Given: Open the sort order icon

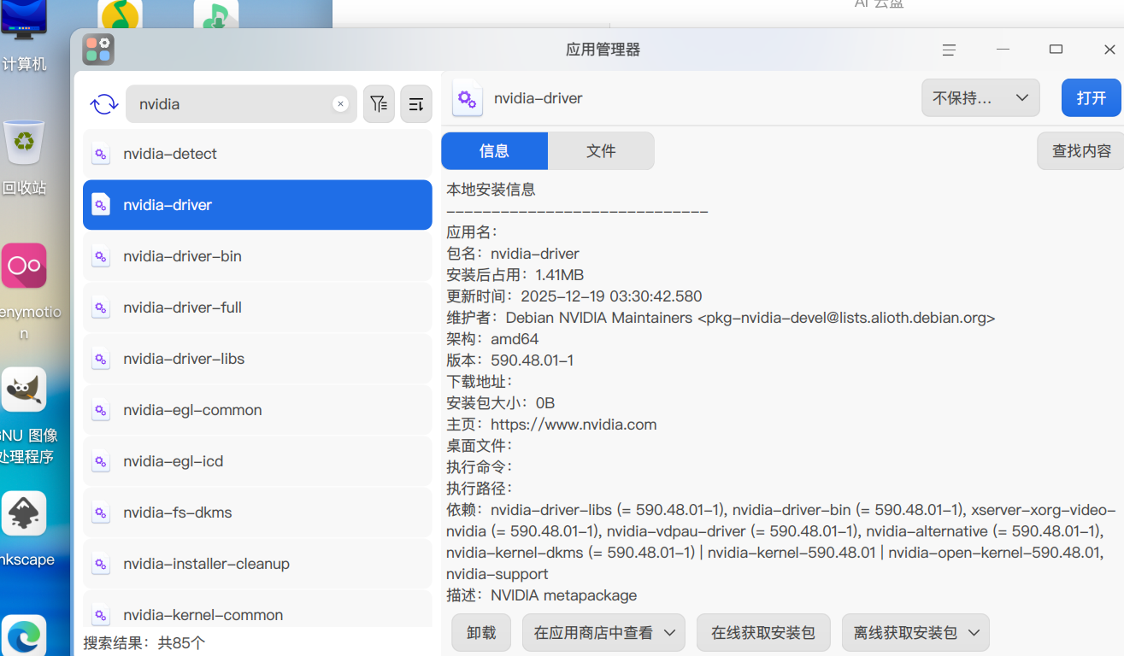Looking at the screenshot, I should click(416, 104).
